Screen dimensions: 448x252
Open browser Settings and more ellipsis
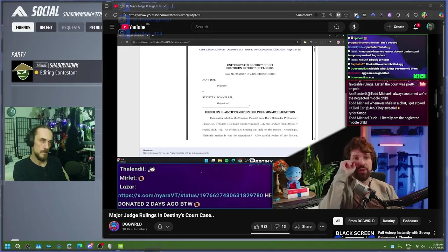[x=433, y=15]
